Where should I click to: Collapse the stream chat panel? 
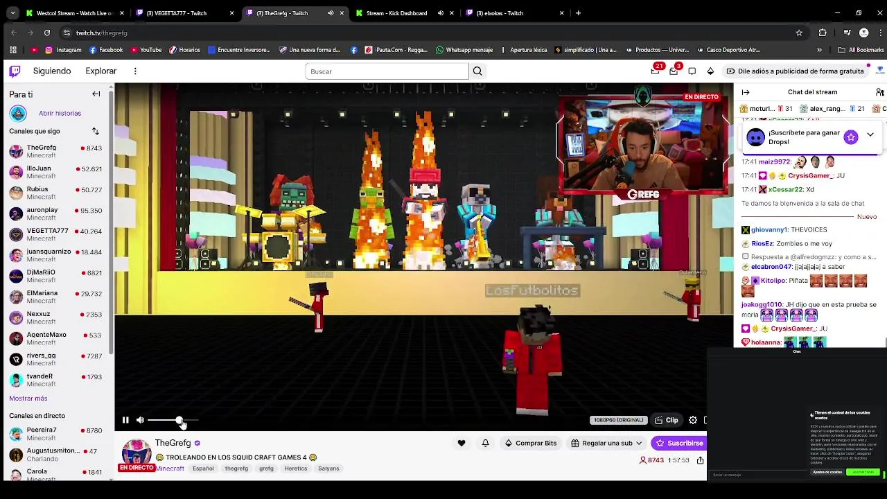(x=746, y=91)
